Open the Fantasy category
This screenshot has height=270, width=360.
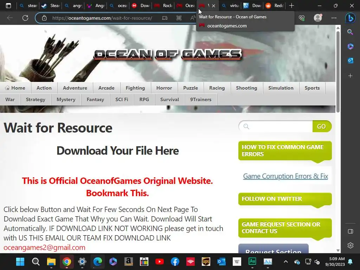(x=95, y=99)
